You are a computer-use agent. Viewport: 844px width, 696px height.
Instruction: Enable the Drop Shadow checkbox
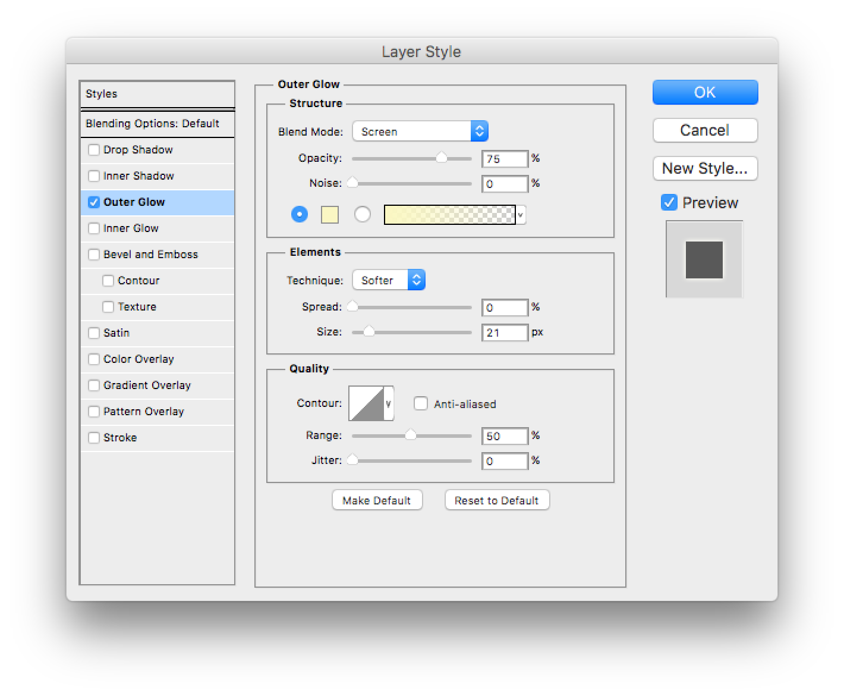point(94,150)
